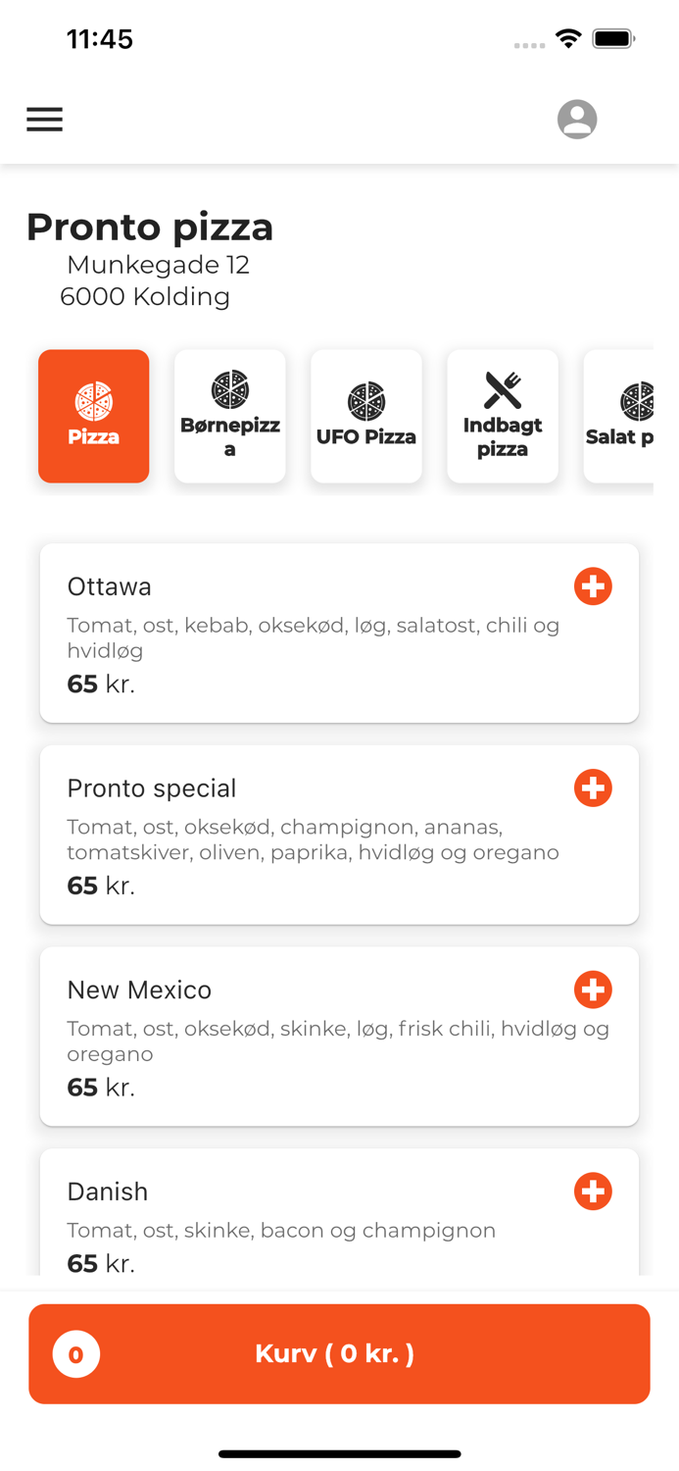Tap the basket item count badge

[76, 1354]
